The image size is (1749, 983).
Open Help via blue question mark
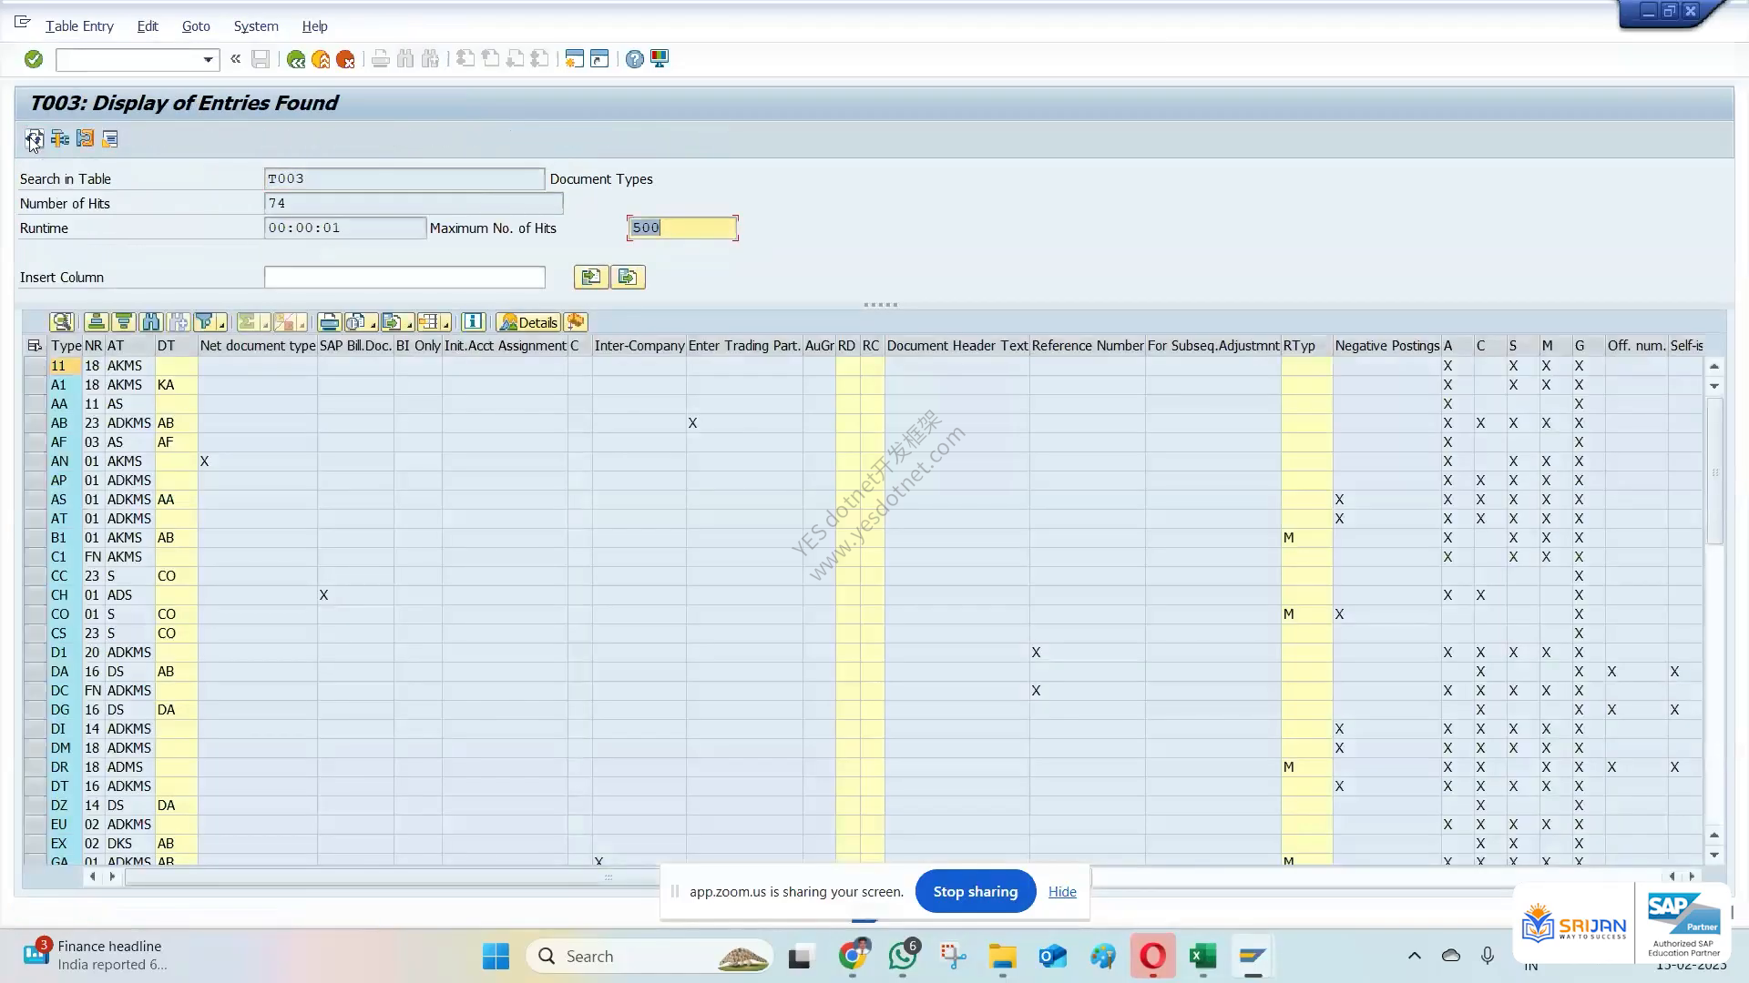tap(635, 59)
